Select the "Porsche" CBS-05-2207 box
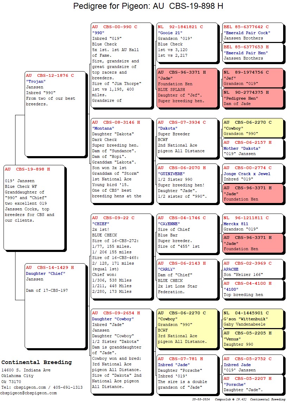 coord(253,384)
